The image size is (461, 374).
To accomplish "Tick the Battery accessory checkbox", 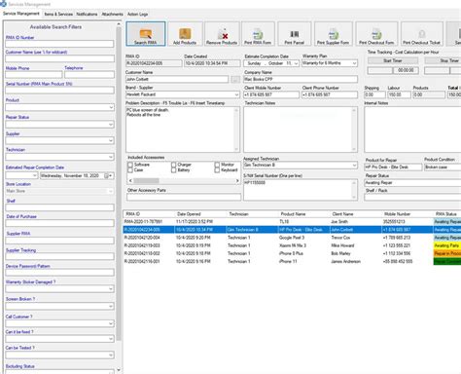I will [x=174, y=170].
